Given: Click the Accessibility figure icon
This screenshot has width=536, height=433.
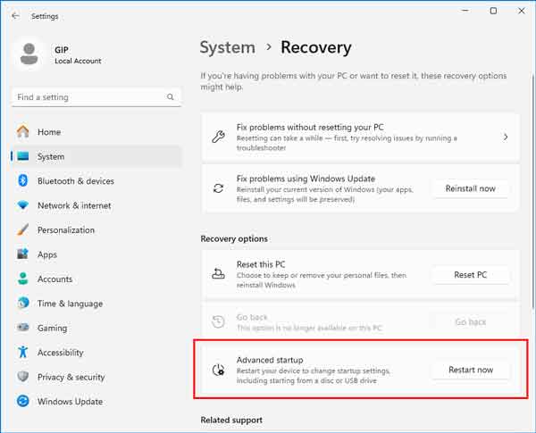Looking at the screenshot, I should click(x=23, y=352).
